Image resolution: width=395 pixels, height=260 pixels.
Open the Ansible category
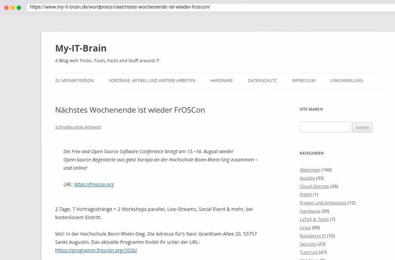coord(307,178)
